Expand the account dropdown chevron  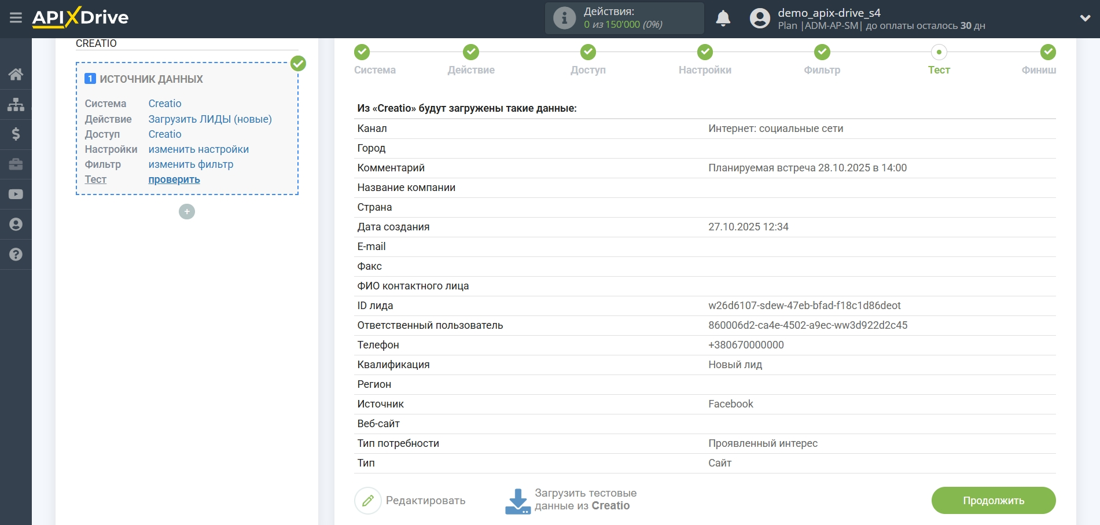1085,19
